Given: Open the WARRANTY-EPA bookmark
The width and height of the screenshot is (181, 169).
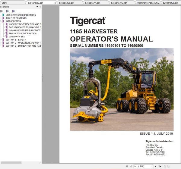Looking at the screenshot, I should (x=17, y=36).
